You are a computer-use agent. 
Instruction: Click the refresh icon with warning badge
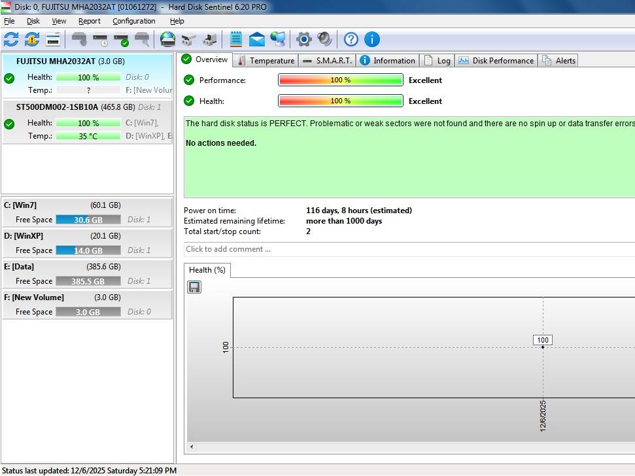32,39
